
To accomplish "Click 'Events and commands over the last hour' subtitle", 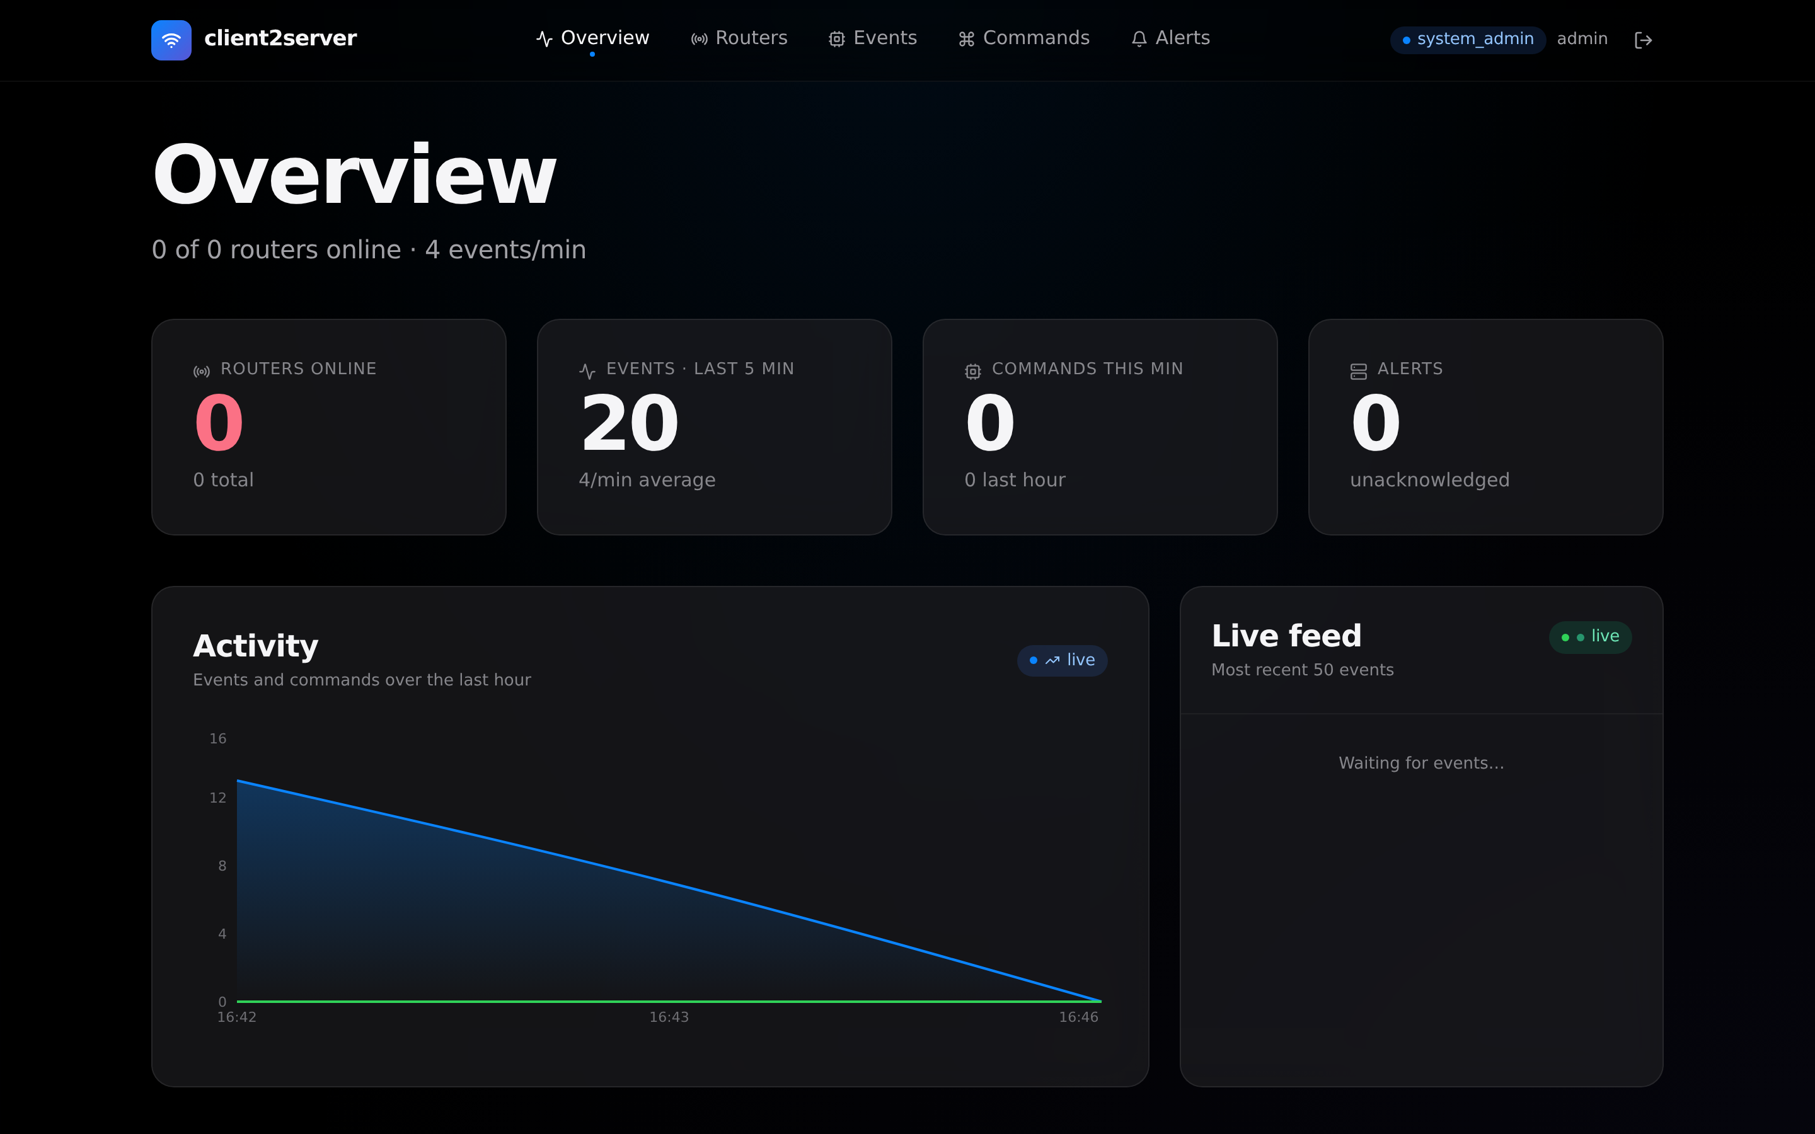I will [362, 680].
